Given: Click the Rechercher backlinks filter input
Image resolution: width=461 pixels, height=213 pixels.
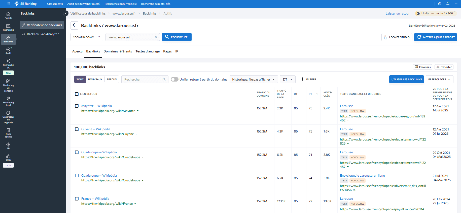Looking at the screenshot, I should (143, 79).
